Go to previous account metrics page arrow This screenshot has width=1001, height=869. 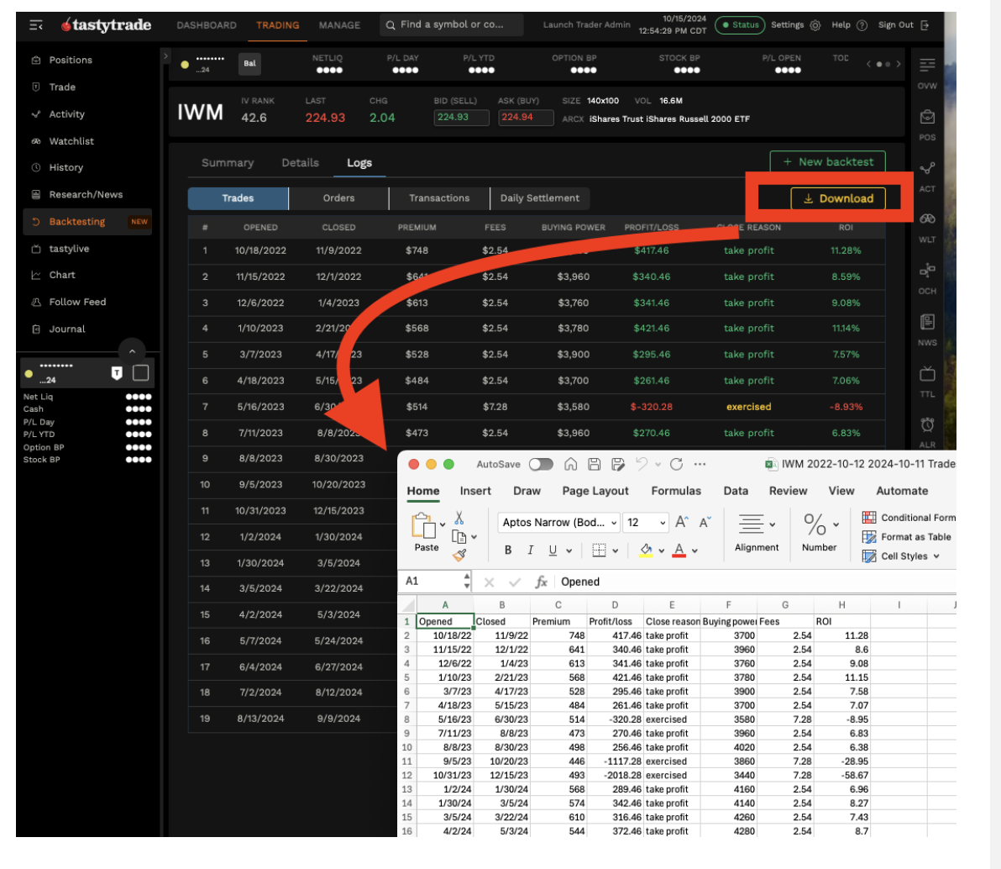click(x=868, y=64)
